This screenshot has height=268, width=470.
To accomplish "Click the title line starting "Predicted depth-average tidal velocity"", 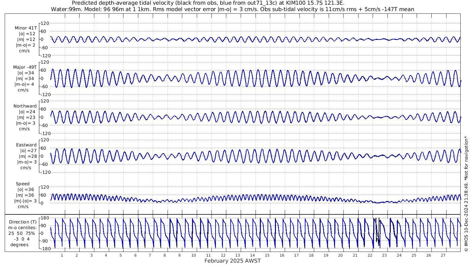I will [208, 3].
